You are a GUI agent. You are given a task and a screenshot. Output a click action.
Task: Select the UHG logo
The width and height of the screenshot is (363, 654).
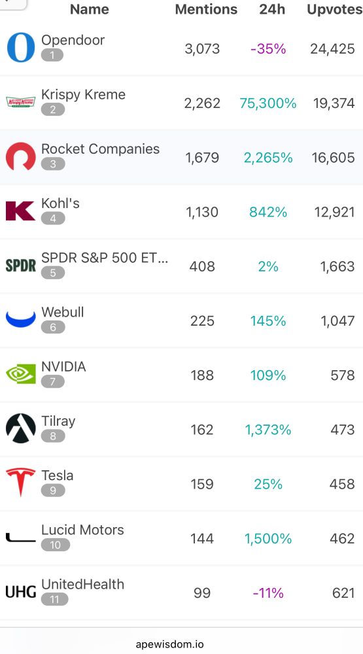(x=21, y=591)
